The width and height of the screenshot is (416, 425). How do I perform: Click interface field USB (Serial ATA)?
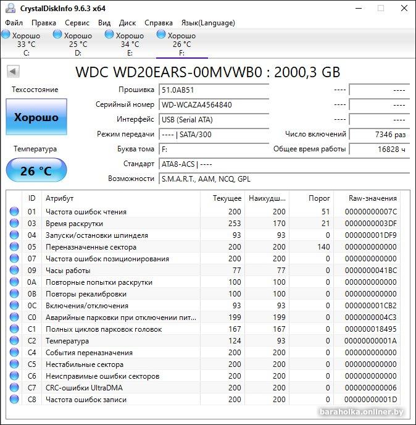tap(214, 120)
